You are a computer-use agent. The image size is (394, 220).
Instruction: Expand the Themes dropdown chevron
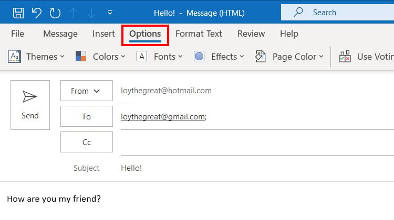62,57
